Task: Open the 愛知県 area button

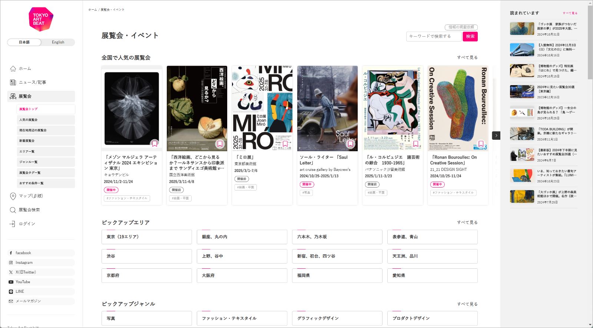Action: (x=433, y=275)
